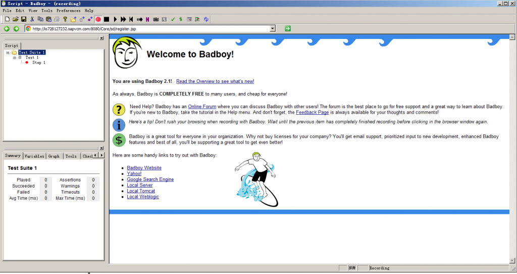Screen dimensions: 517x274
Task: Click the form/table toolbar icon
Action: point(189,19)
